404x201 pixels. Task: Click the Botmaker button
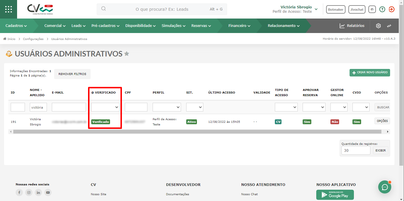336,10
